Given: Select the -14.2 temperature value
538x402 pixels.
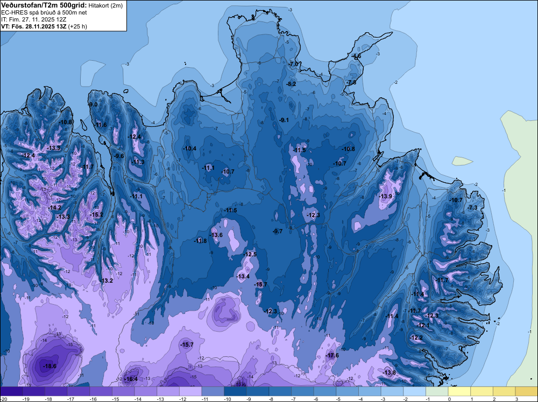Looking at the screenshot, I should (x=54, y=207).
